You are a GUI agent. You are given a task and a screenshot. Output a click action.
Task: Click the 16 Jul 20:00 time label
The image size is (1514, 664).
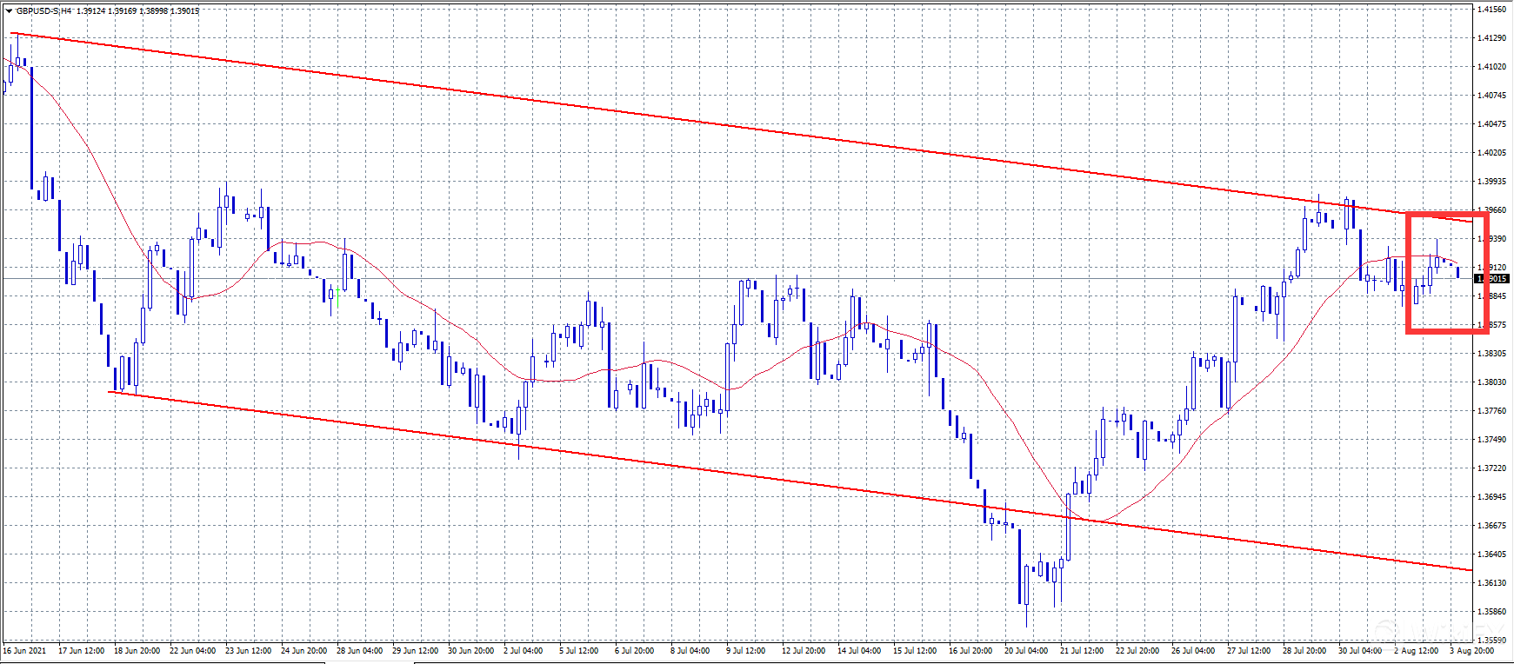971,650
